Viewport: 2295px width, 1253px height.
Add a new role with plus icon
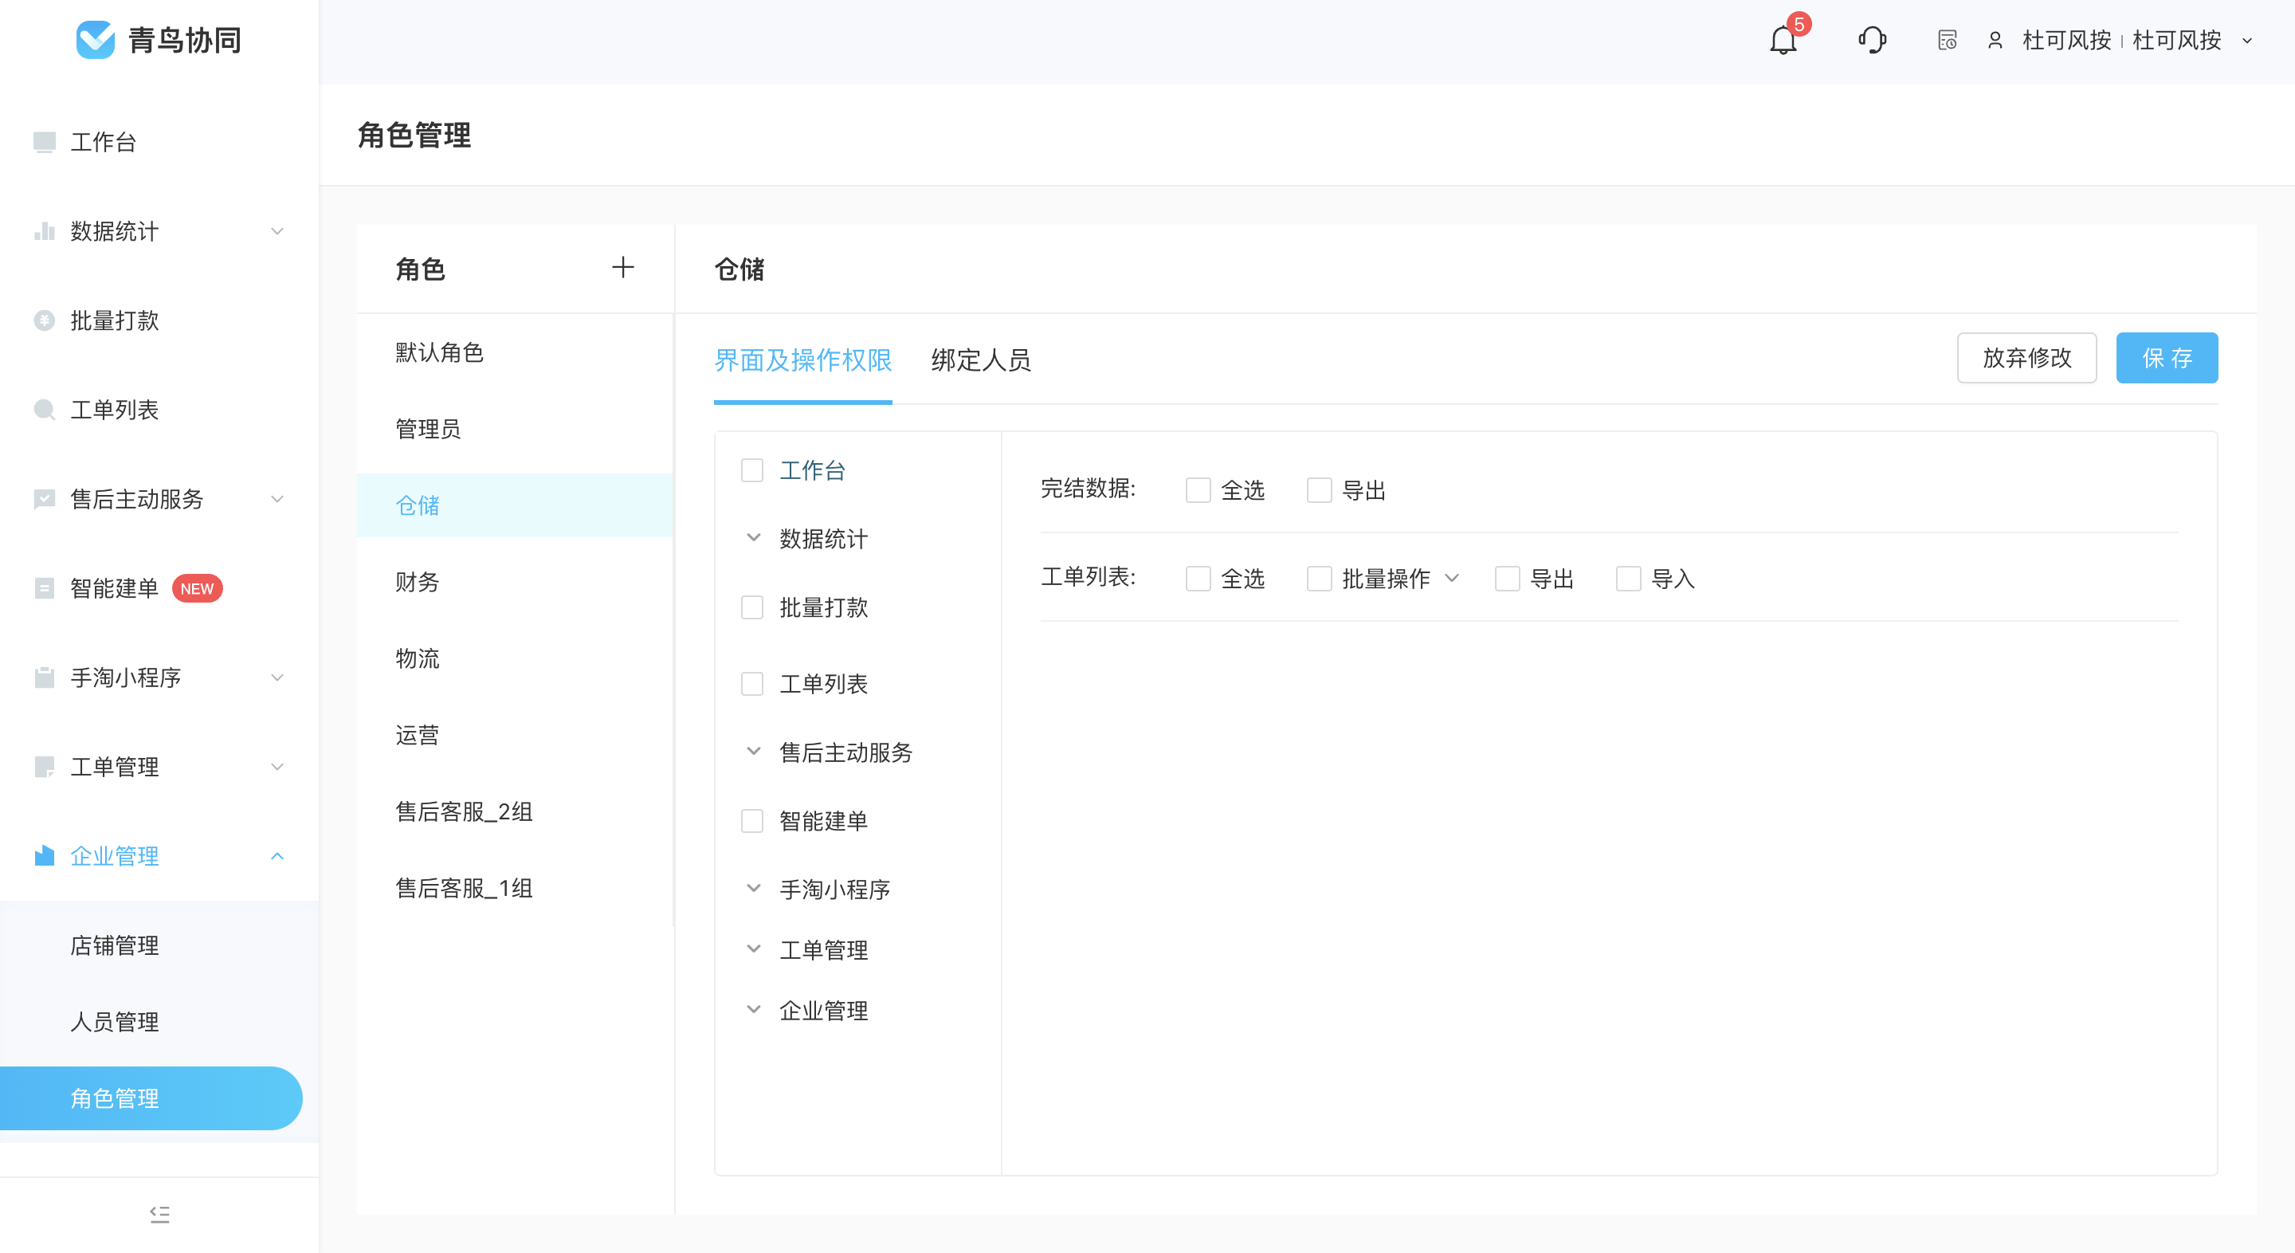tap(622, 267)
